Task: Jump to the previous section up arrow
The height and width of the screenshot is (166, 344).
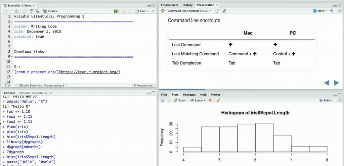Action: tap(124, 11)
